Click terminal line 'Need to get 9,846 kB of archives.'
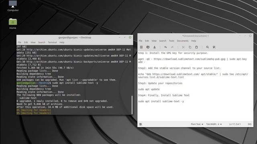257x144 pixels. pyautogui.click(x=40, y=104)
